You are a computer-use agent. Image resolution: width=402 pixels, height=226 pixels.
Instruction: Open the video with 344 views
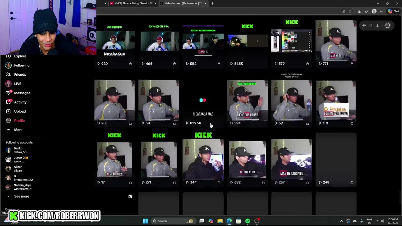[x=203, y=159]
